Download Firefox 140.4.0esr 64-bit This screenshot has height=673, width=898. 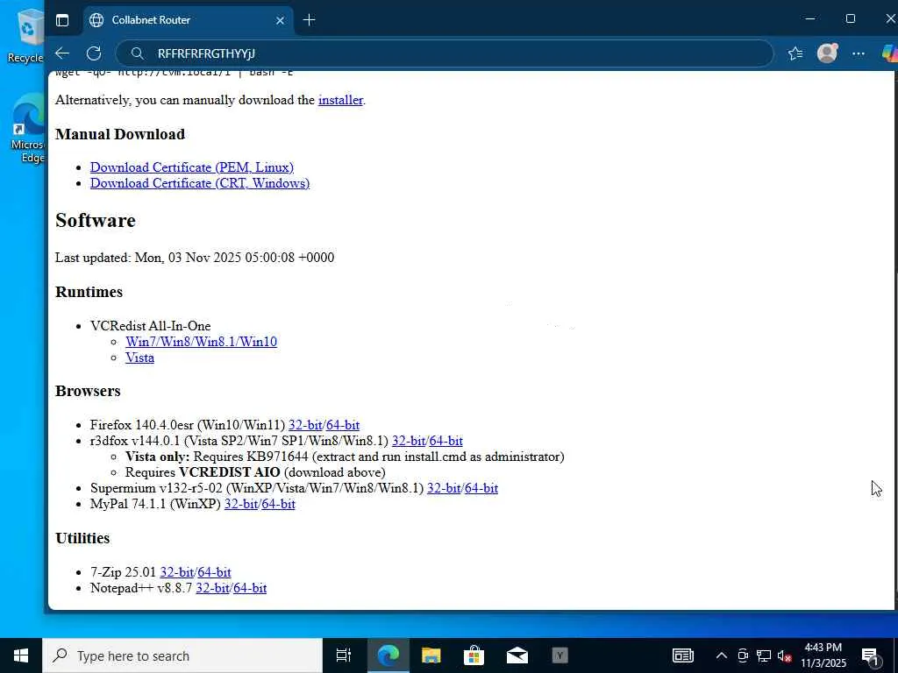[x=343, y=425]
